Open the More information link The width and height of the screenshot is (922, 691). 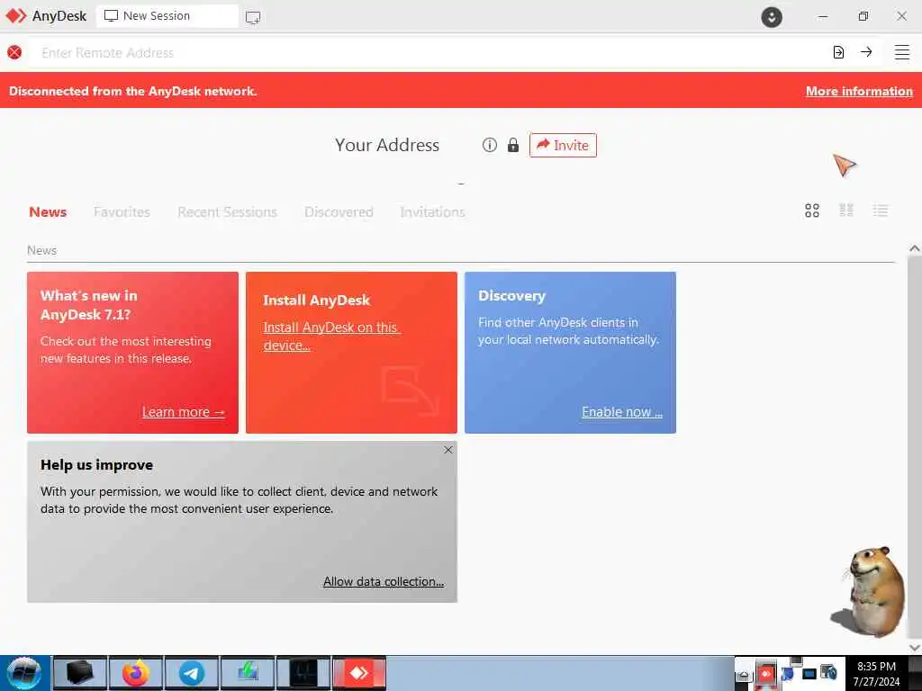[x=859, y=91]
